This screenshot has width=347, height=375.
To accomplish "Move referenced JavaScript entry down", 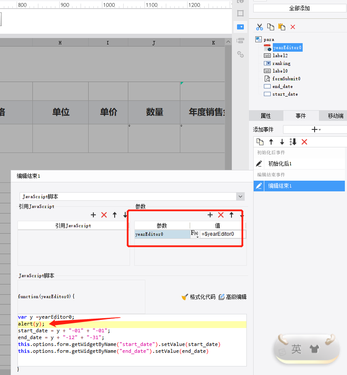I will [x=125, y=215].
